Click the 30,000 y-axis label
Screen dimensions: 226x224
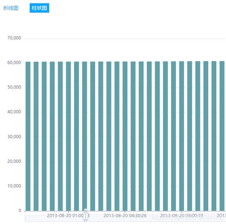(x=14, y=137)
